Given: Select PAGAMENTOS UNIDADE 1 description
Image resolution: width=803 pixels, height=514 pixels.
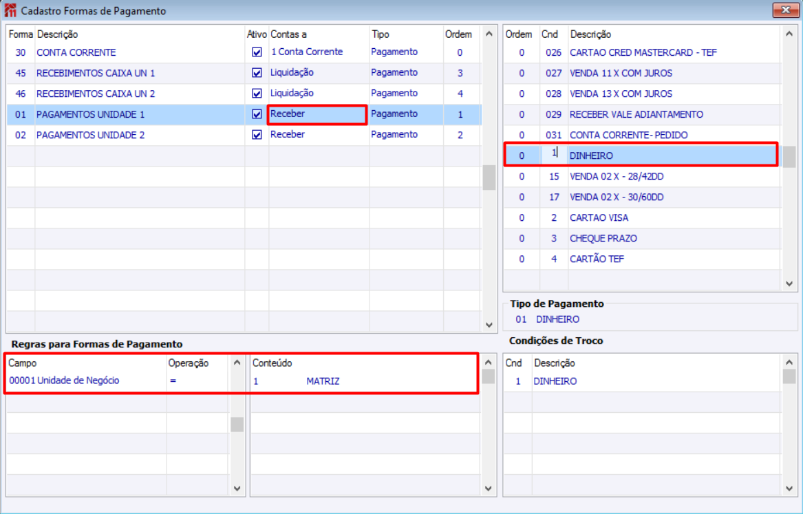Looking at the screenshot, I should click(x=90, y=114).
